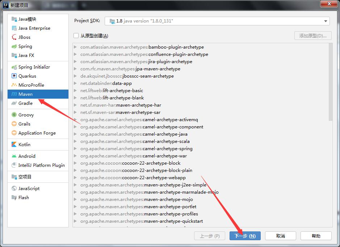Select cocoon-22-archetype-block row
Screen dimensions: 340x247
(x=201, y=163)
